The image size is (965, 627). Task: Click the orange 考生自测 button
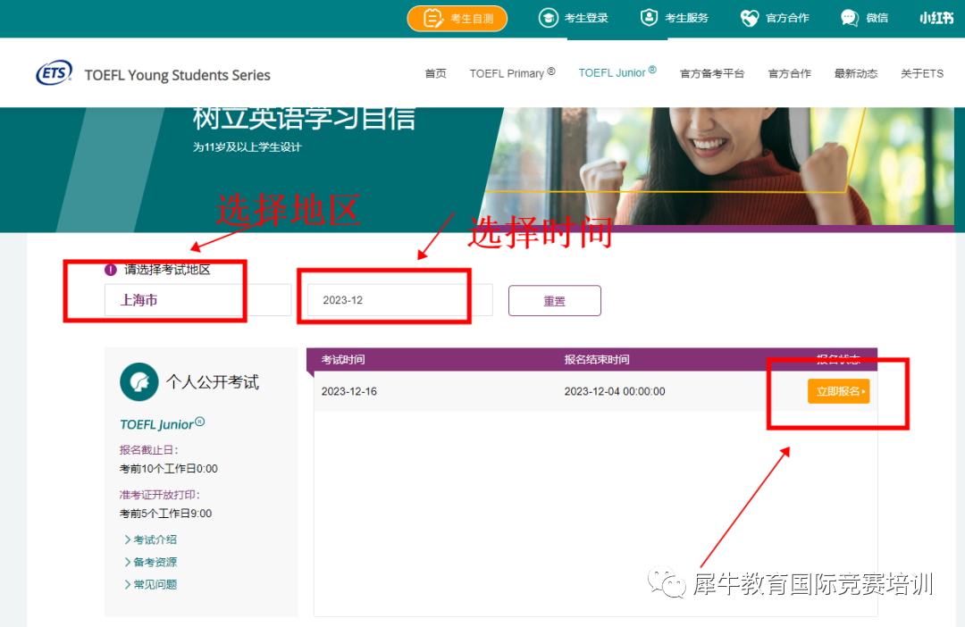pos(457,19)
